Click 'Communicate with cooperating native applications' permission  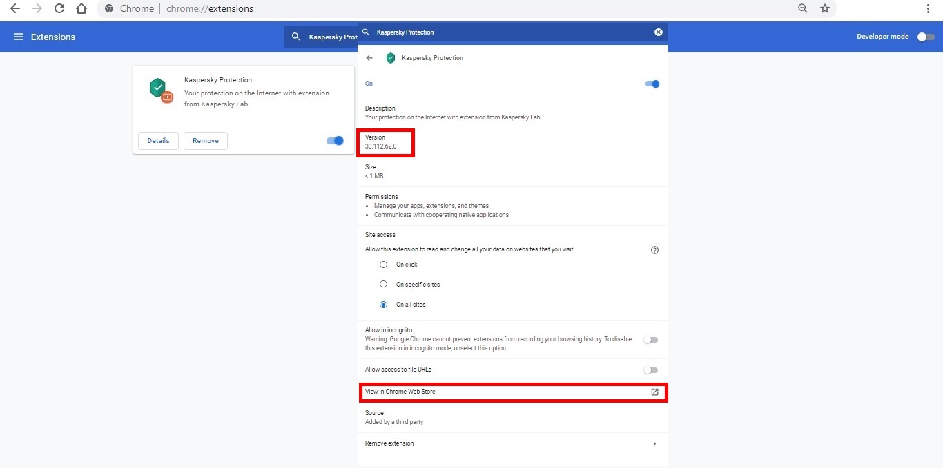(442, 215)
